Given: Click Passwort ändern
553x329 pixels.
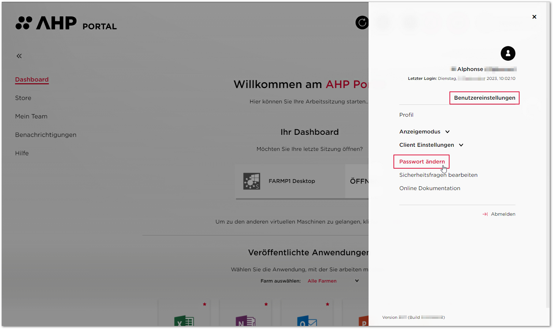Looking at the screenshot, I should pyautogui.click(x=422, y=162).
